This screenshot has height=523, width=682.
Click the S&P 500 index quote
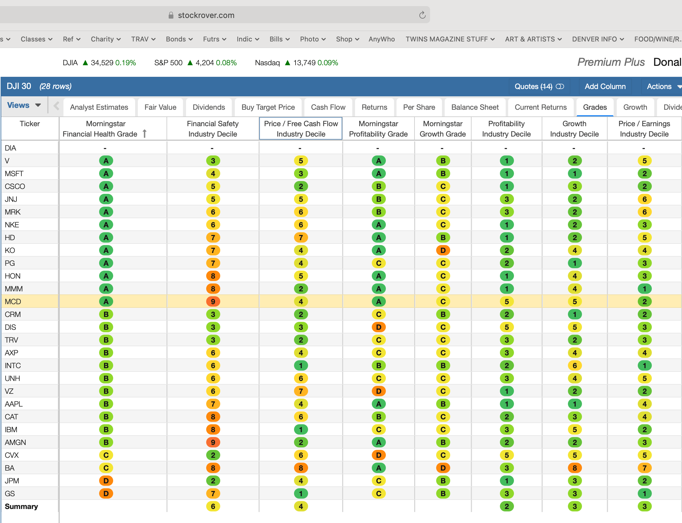click(x=195, y=63)
